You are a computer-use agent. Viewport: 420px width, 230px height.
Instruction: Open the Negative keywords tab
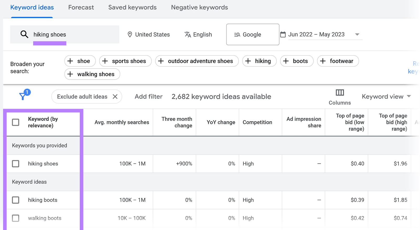(x=199, y=7)
